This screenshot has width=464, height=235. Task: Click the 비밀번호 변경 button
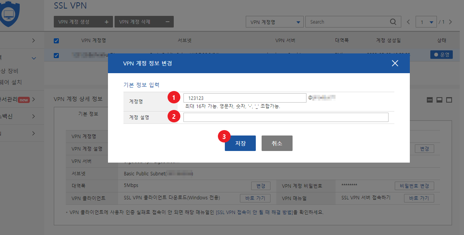(414, 186)
